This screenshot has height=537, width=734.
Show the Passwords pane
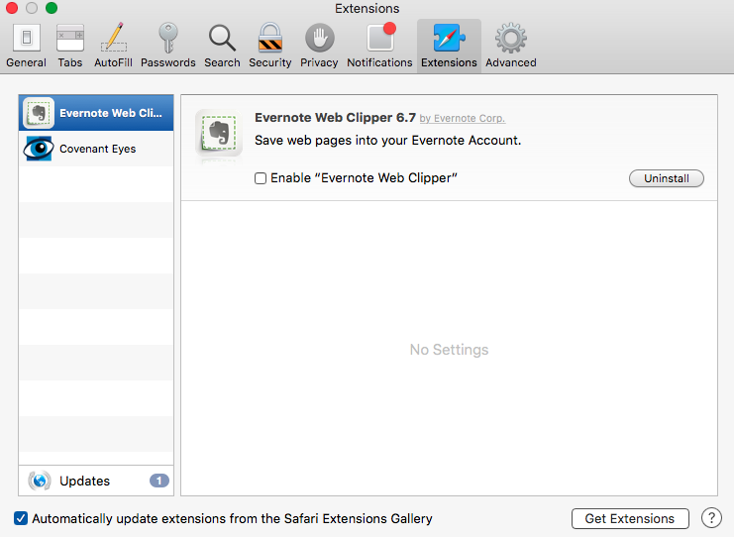(167, 46)
